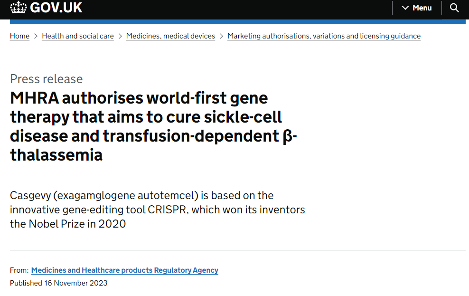469x296 pixels.
Task: Open Health and social care breadcrumb
Action: point(78,36)
